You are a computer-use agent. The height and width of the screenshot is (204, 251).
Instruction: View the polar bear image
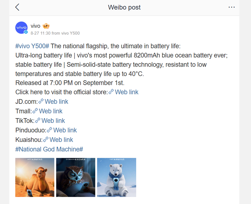tap(116, 177)
